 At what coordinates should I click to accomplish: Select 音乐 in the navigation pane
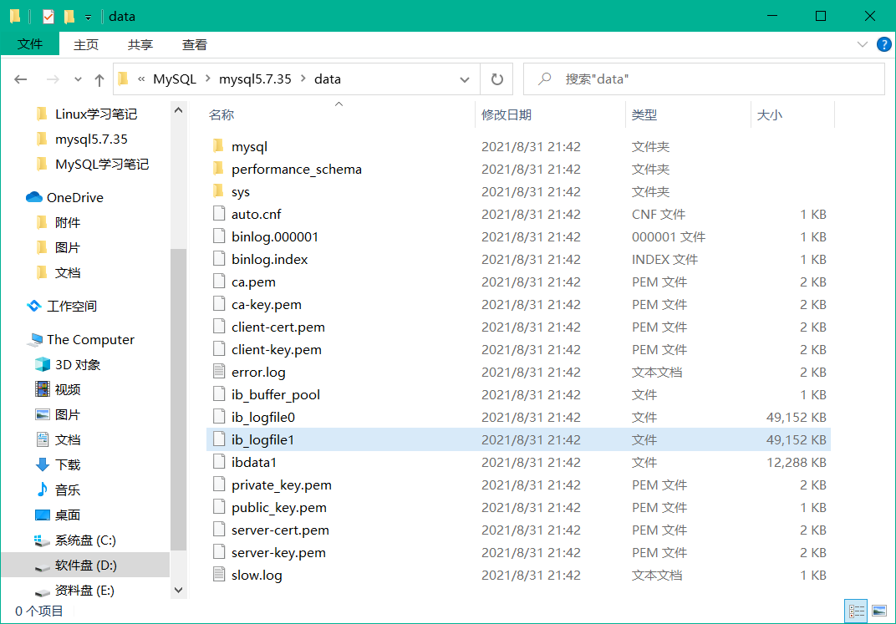tap(67, 490)
